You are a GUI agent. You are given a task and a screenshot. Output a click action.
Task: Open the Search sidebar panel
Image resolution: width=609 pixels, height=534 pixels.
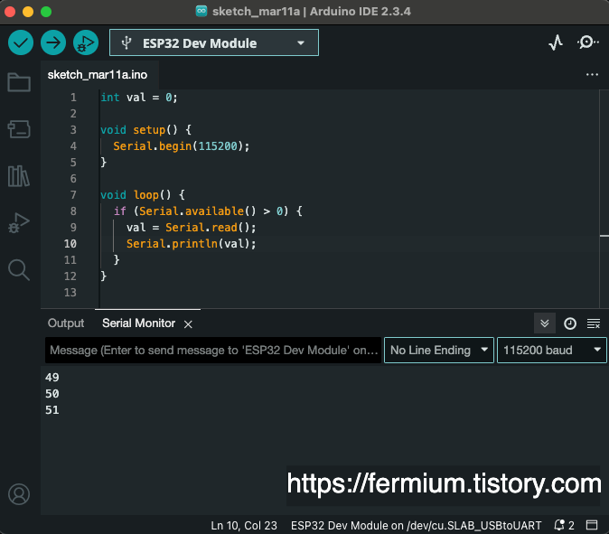[x=19, y=270]
